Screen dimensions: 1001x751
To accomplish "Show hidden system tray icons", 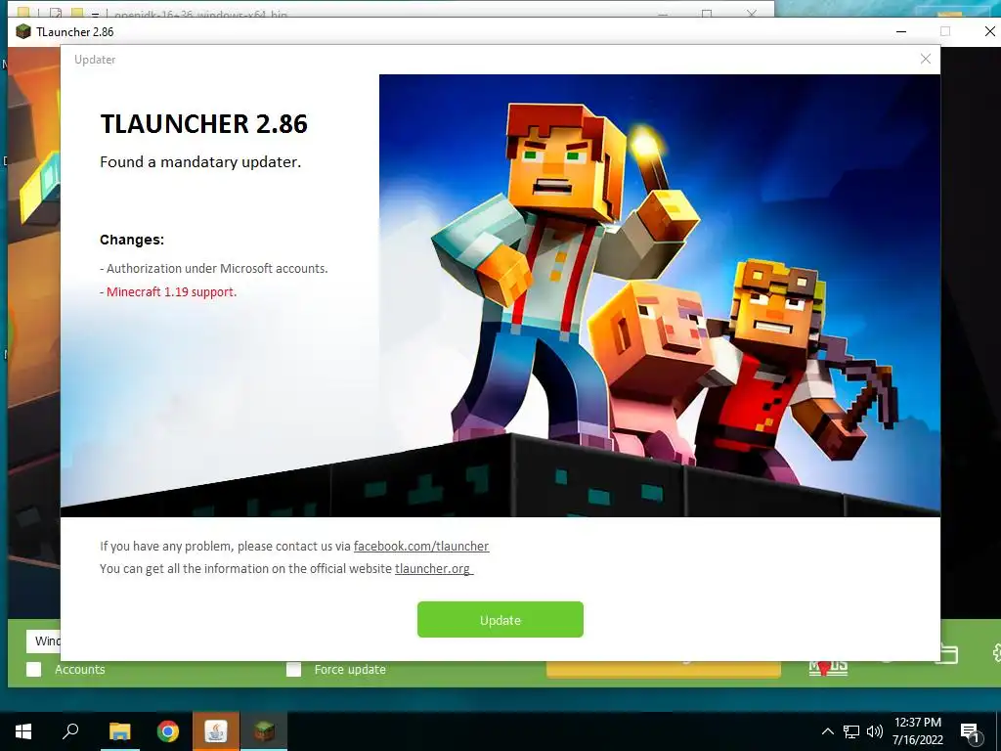I will [827, 731].
